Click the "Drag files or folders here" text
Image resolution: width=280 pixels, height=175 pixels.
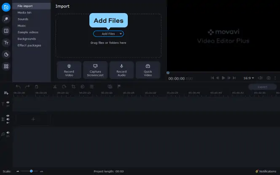coord(108,43)
